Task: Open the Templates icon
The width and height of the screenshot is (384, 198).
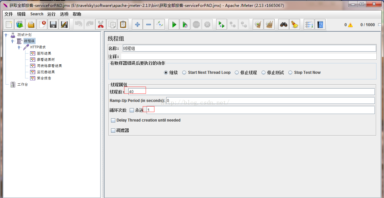Action: (x=20, y=25)
